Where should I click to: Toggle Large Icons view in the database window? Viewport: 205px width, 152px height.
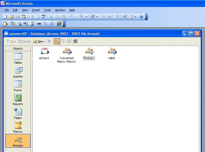[57, 41]
